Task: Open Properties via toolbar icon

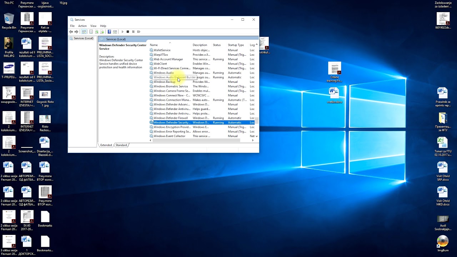Action: [91, 32]
